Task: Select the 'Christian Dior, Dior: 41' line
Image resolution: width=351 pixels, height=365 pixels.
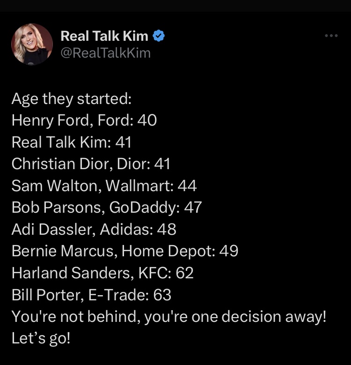Action: [x=91, y=164]
